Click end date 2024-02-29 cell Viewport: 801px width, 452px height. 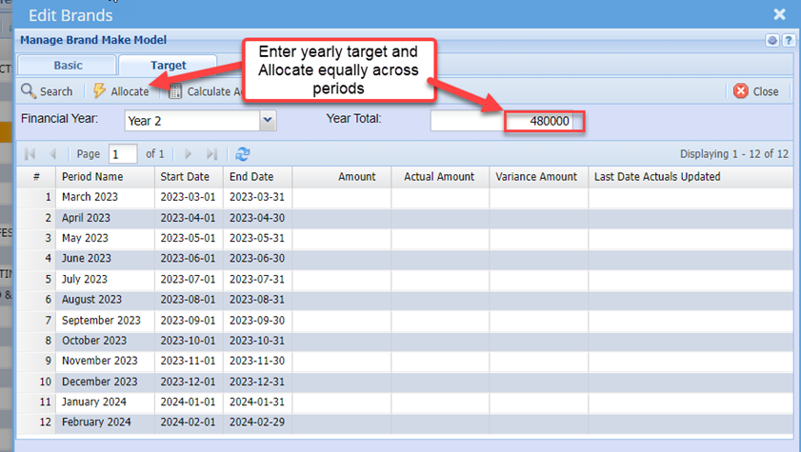[x=257, y=423]
